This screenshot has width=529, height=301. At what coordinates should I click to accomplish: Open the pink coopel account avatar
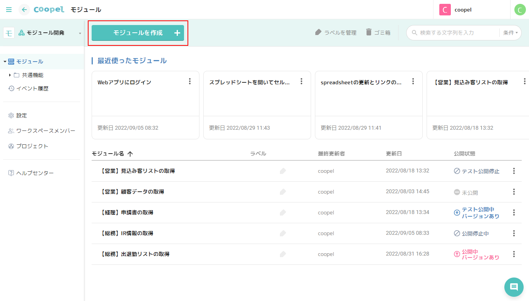[x=445, y=10]
